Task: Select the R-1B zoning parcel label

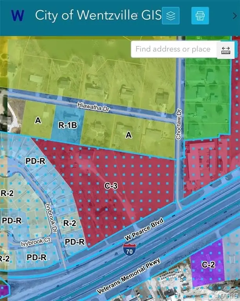Action: point(68,125)
